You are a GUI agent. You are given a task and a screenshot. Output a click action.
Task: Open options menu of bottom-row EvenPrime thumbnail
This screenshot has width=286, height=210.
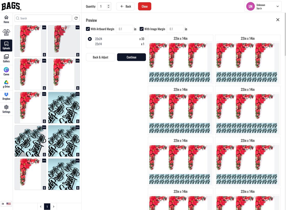(78, 161)
